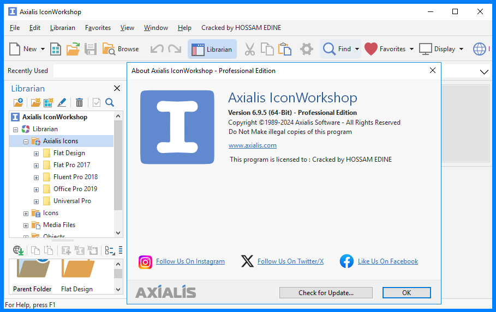
Task: Close the Librarian panel
Action: [117, 88]
